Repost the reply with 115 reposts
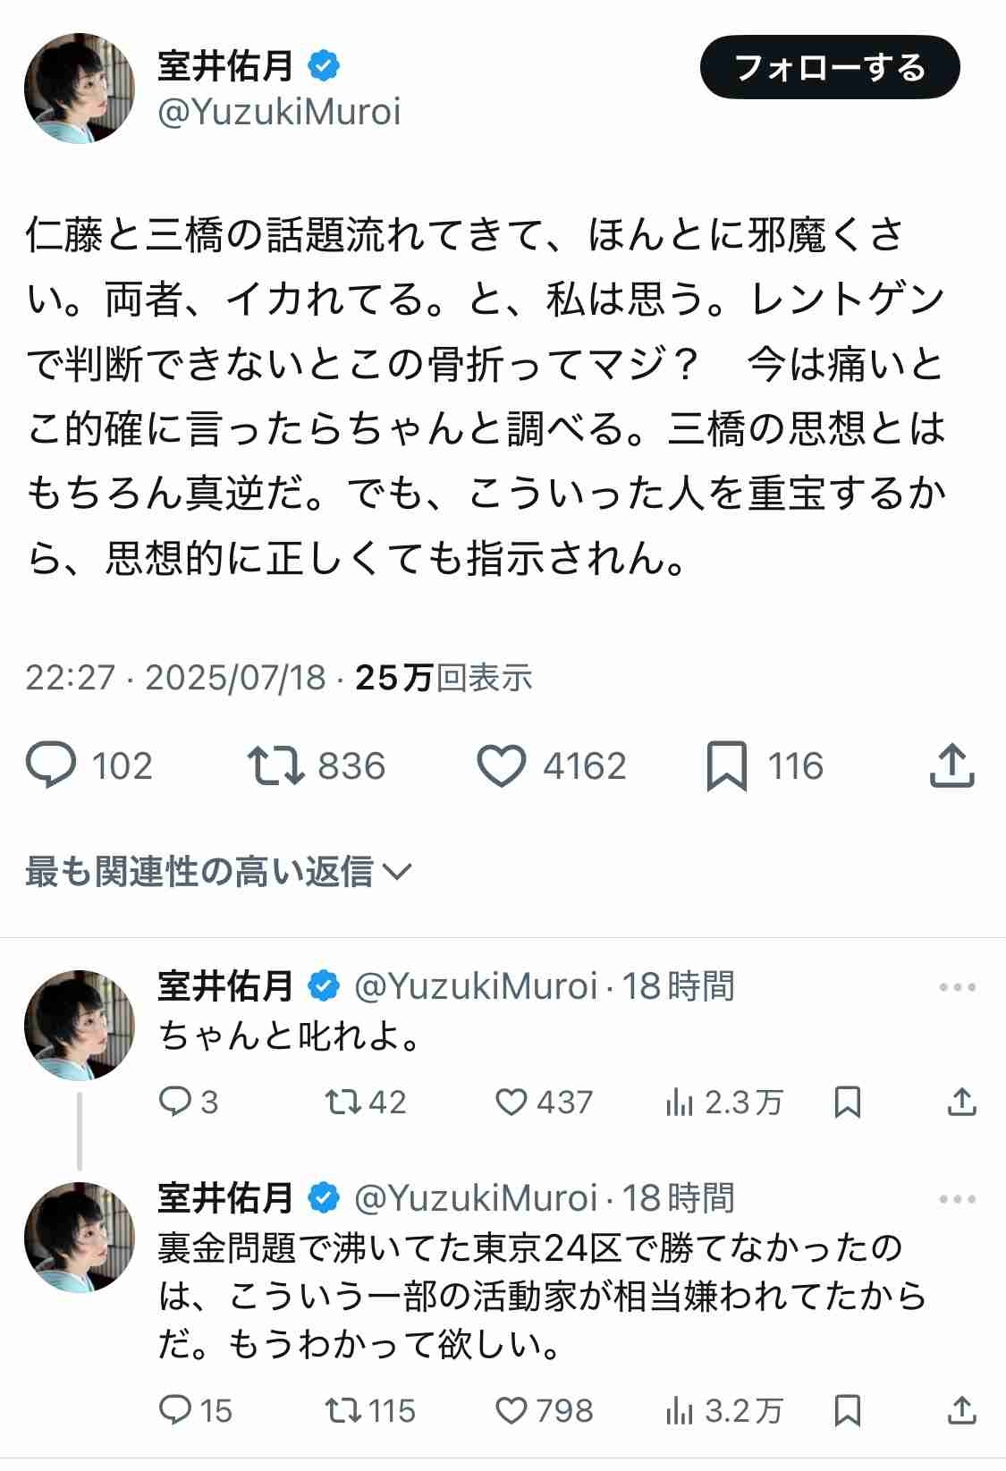 (342, 1410)
